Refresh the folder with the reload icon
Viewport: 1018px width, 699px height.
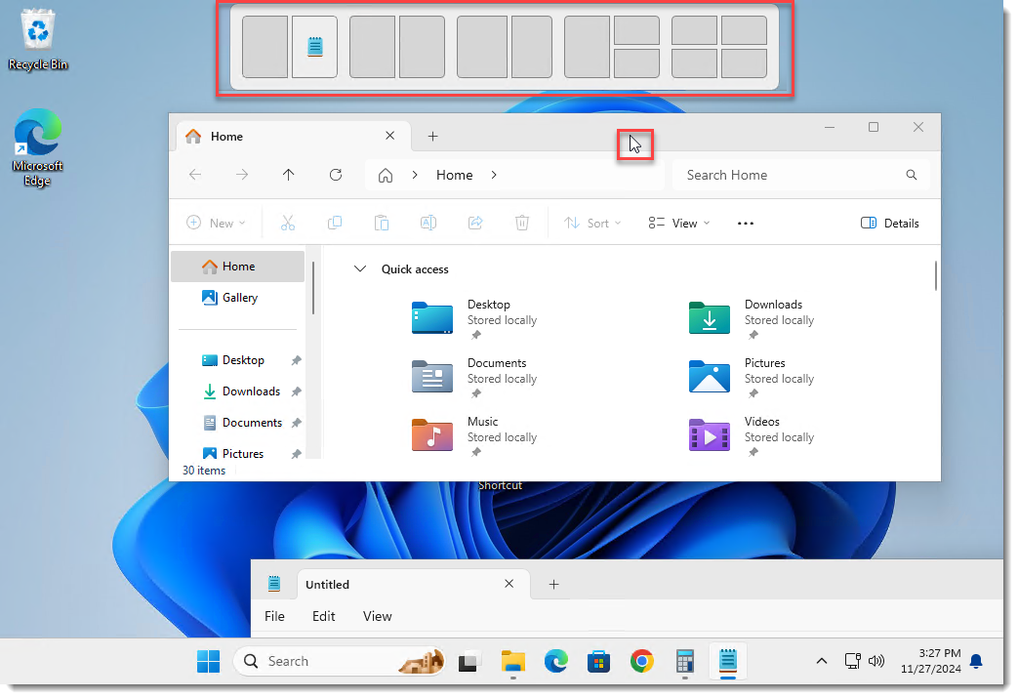336,175
